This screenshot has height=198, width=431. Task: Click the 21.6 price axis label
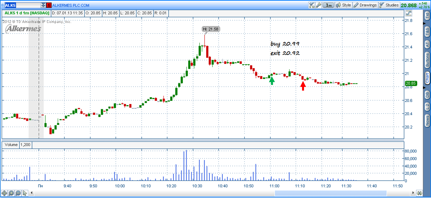(409, 34)
